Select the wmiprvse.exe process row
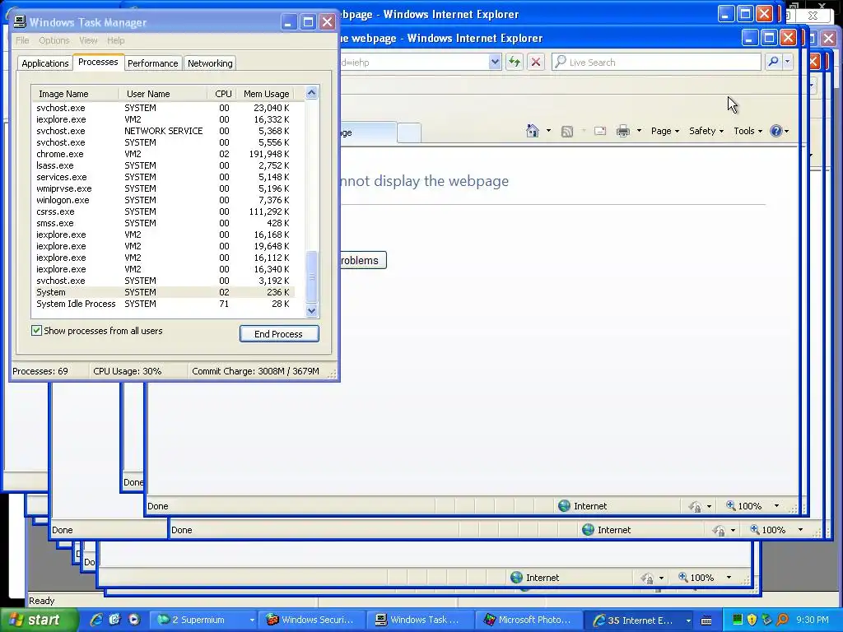This screenshot has height=632, width=843. point(164,188)
